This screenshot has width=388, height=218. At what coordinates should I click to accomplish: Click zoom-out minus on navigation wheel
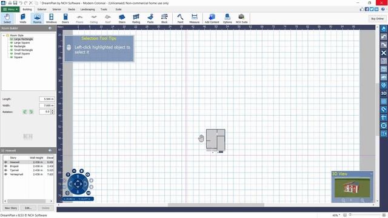(74, 171)
